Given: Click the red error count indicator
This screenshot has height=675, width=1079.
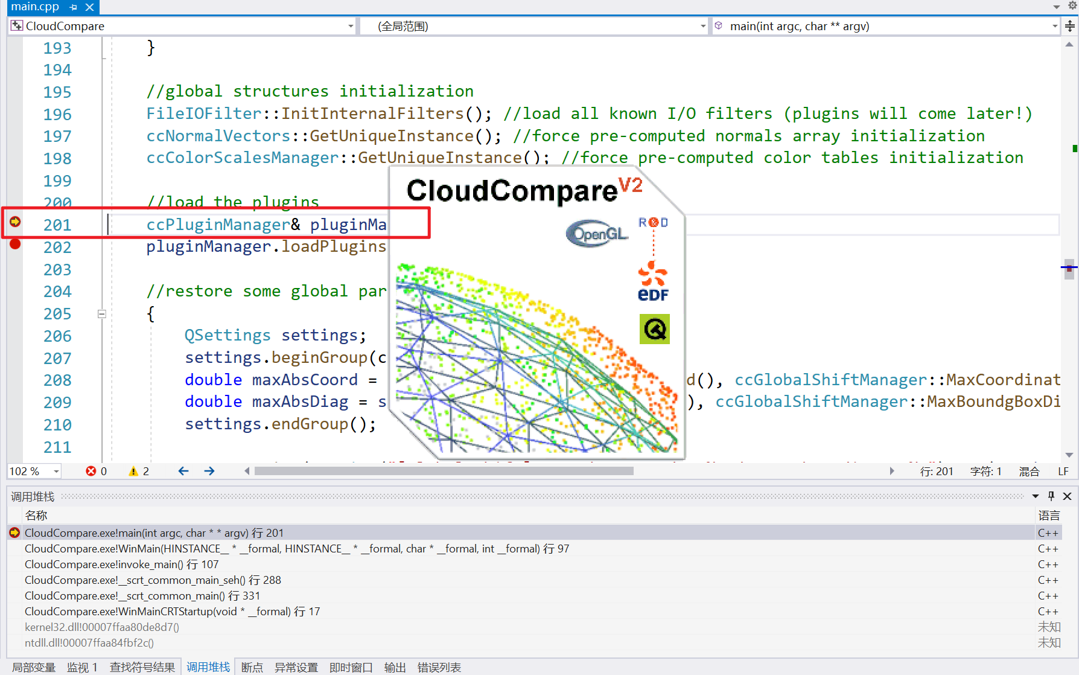Looking at the screenshot, I should point(97,471).
